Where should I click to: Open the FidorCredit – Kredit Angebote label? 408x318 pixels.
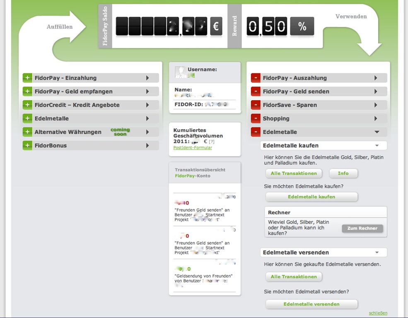coord(77,105)
